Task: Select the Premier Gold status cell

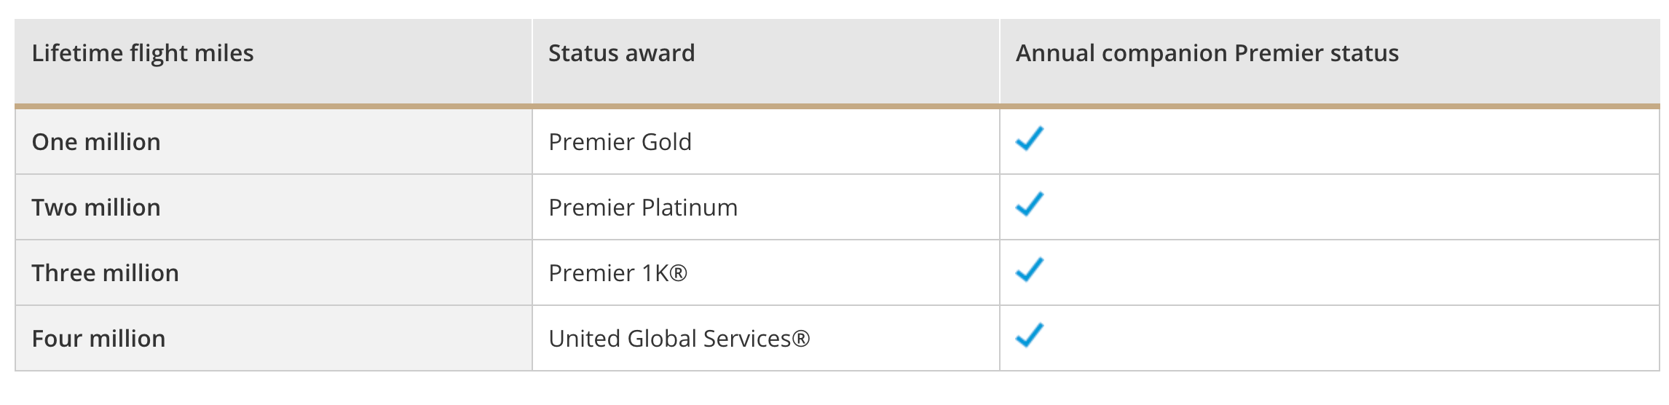Action: [x=766, y=141]
